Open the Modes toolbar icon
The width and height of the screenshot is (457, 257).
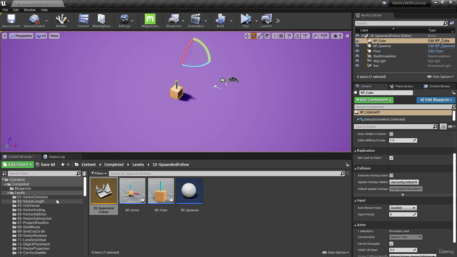coord(61,21)
